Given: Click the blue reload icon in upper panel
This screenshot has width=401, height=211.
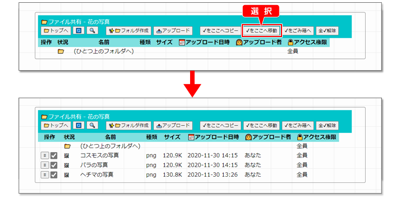Looking at the screenshot, I should click(79, 31).
